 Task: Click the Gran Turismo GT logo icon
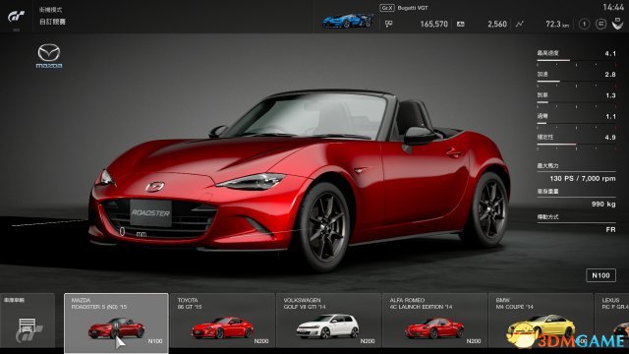point(17,17)
